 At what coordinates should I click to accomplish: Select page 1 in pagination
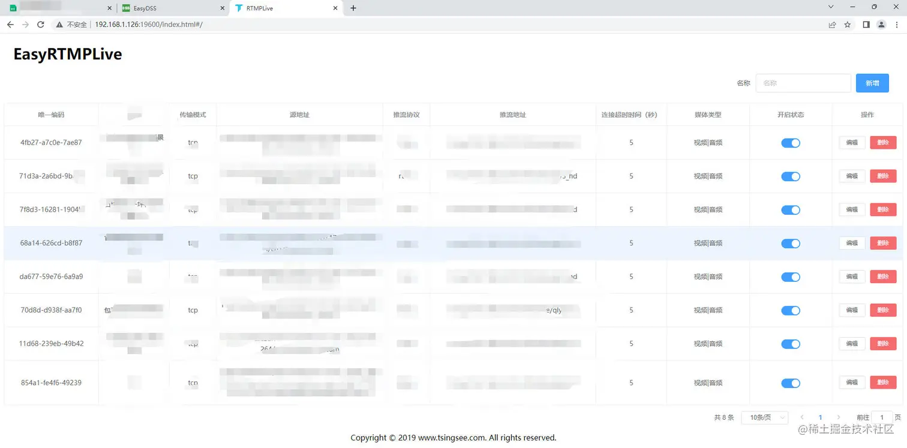point(821,417)
